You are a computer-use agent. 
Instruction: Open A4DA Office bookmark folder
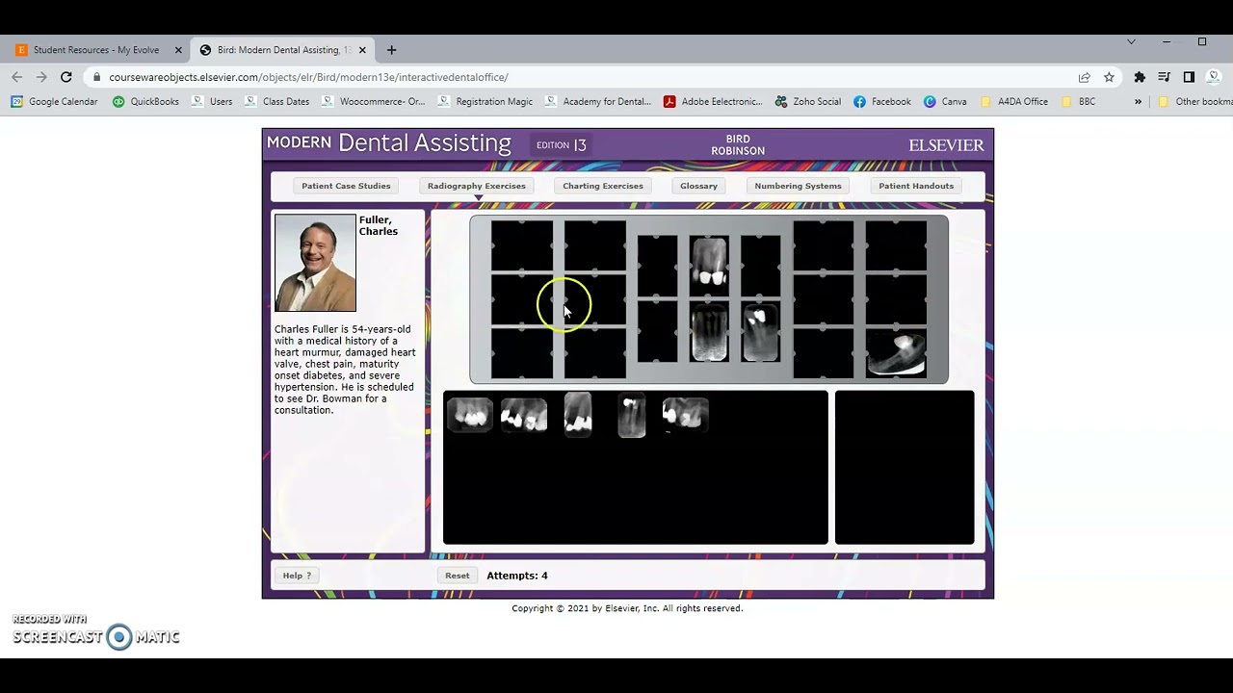(x=1014, y=101)
